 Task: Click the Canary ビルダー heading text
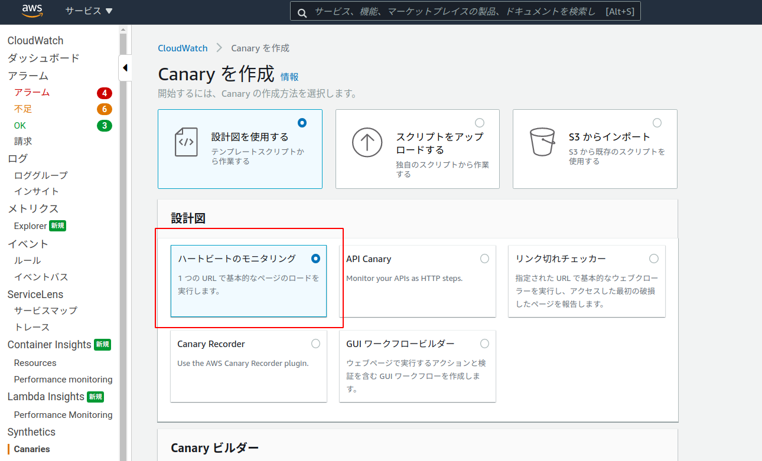[214, 448]
